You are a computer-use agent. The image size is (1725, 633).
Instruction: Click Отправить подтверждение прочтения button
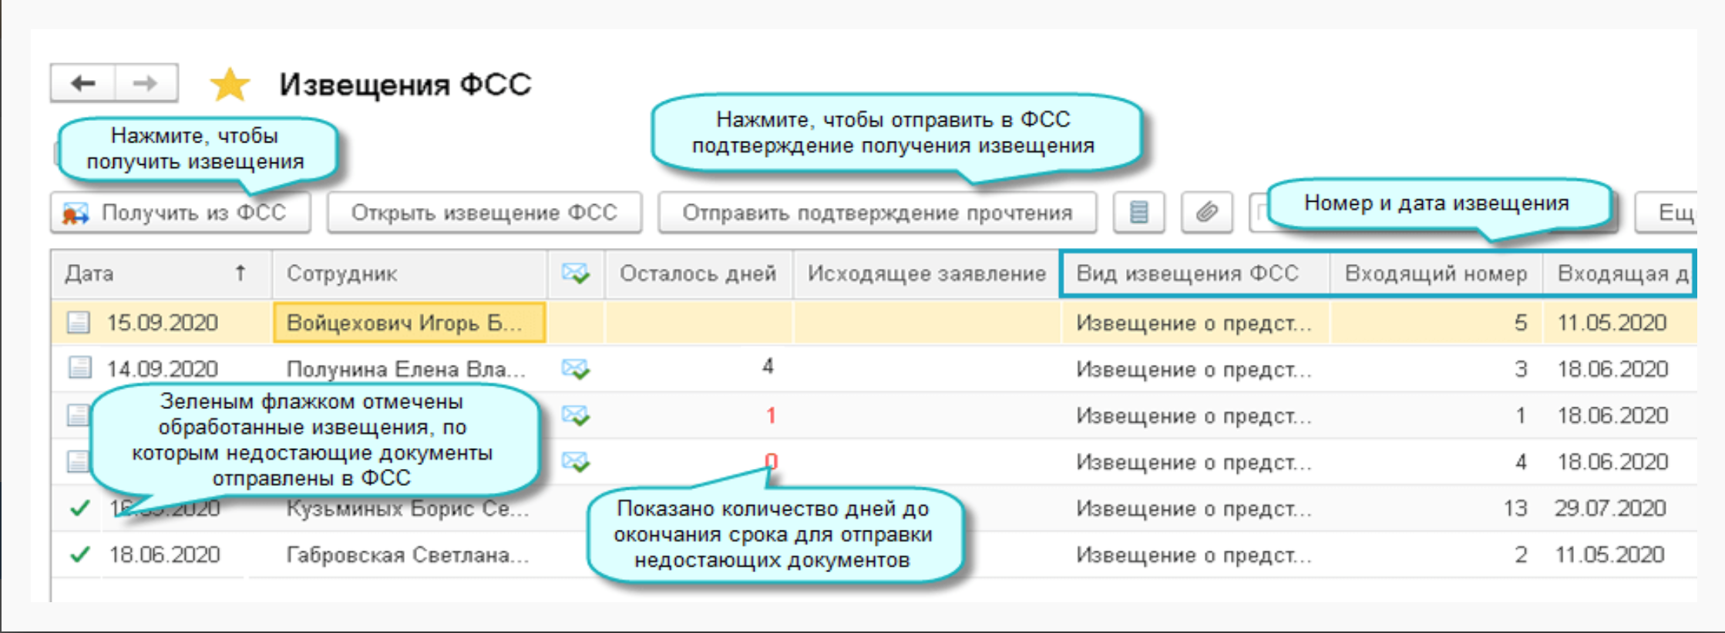pos(877,213)
